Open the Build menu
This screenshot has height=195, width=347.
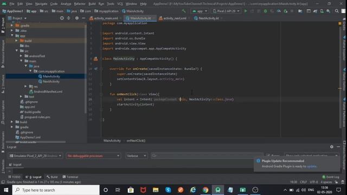pyautogui.click(x=92, y=4)
